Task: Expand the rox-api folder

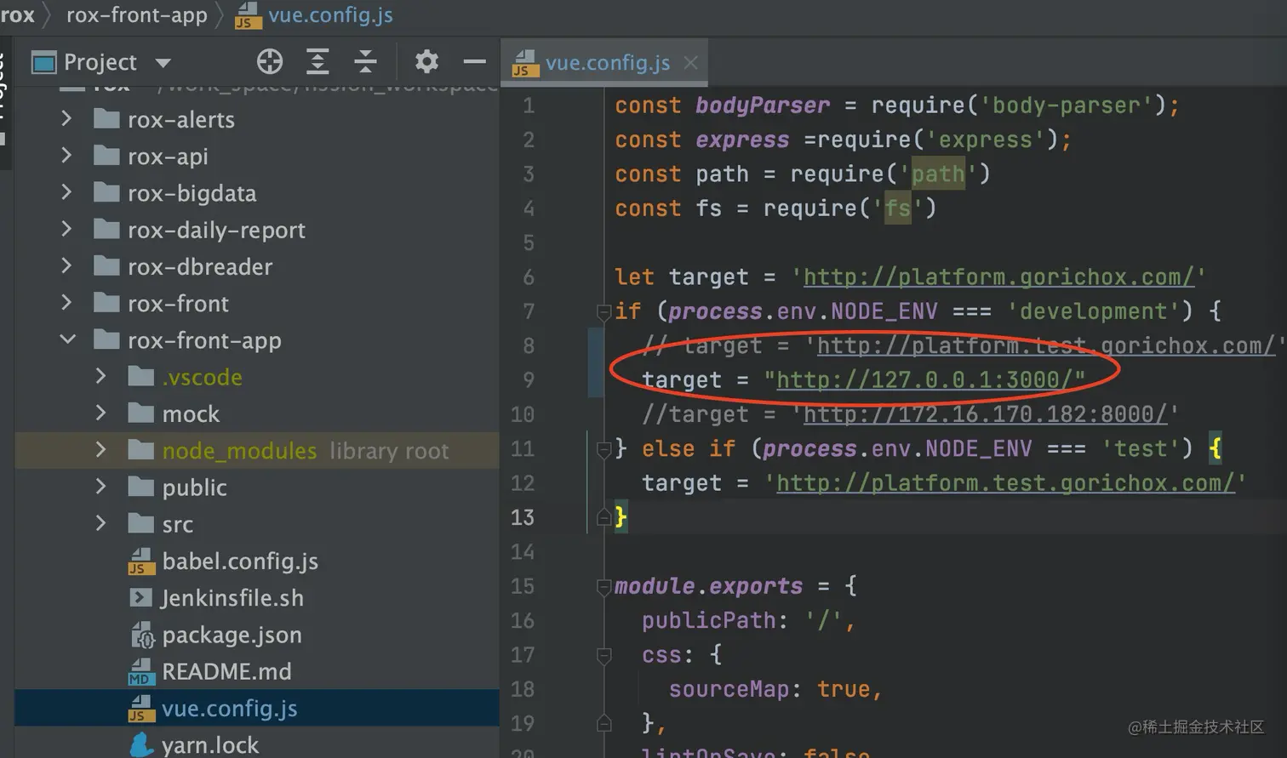Action: click(x=66, y=156)
